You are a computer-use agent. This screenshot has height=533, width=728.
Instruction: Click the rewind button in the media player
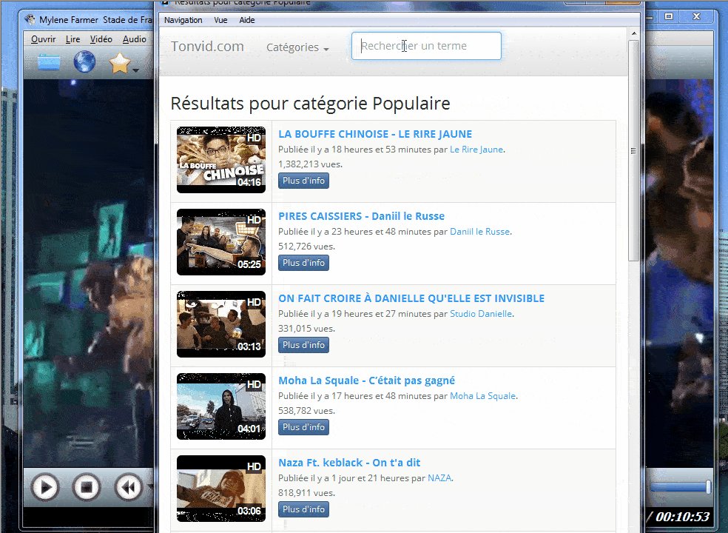129,487
